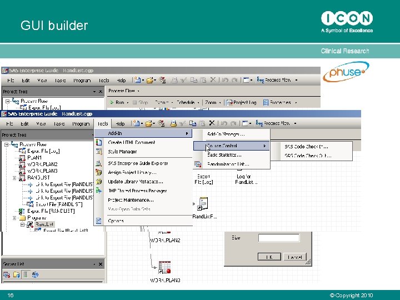Open the Edit menu in the back window

(x=26, y=81)
